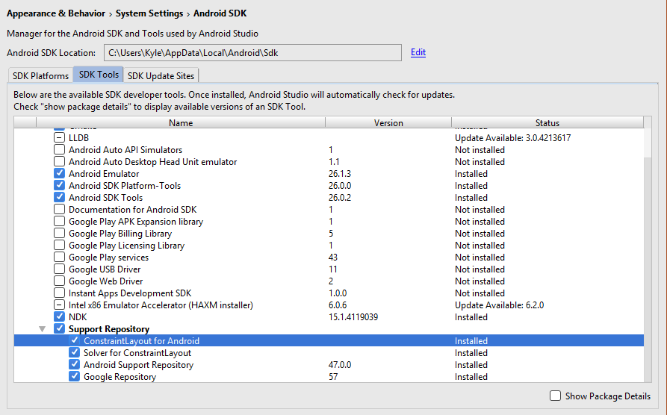Uncheck the Android Emulator checkbox

click(x=59, y=173)
